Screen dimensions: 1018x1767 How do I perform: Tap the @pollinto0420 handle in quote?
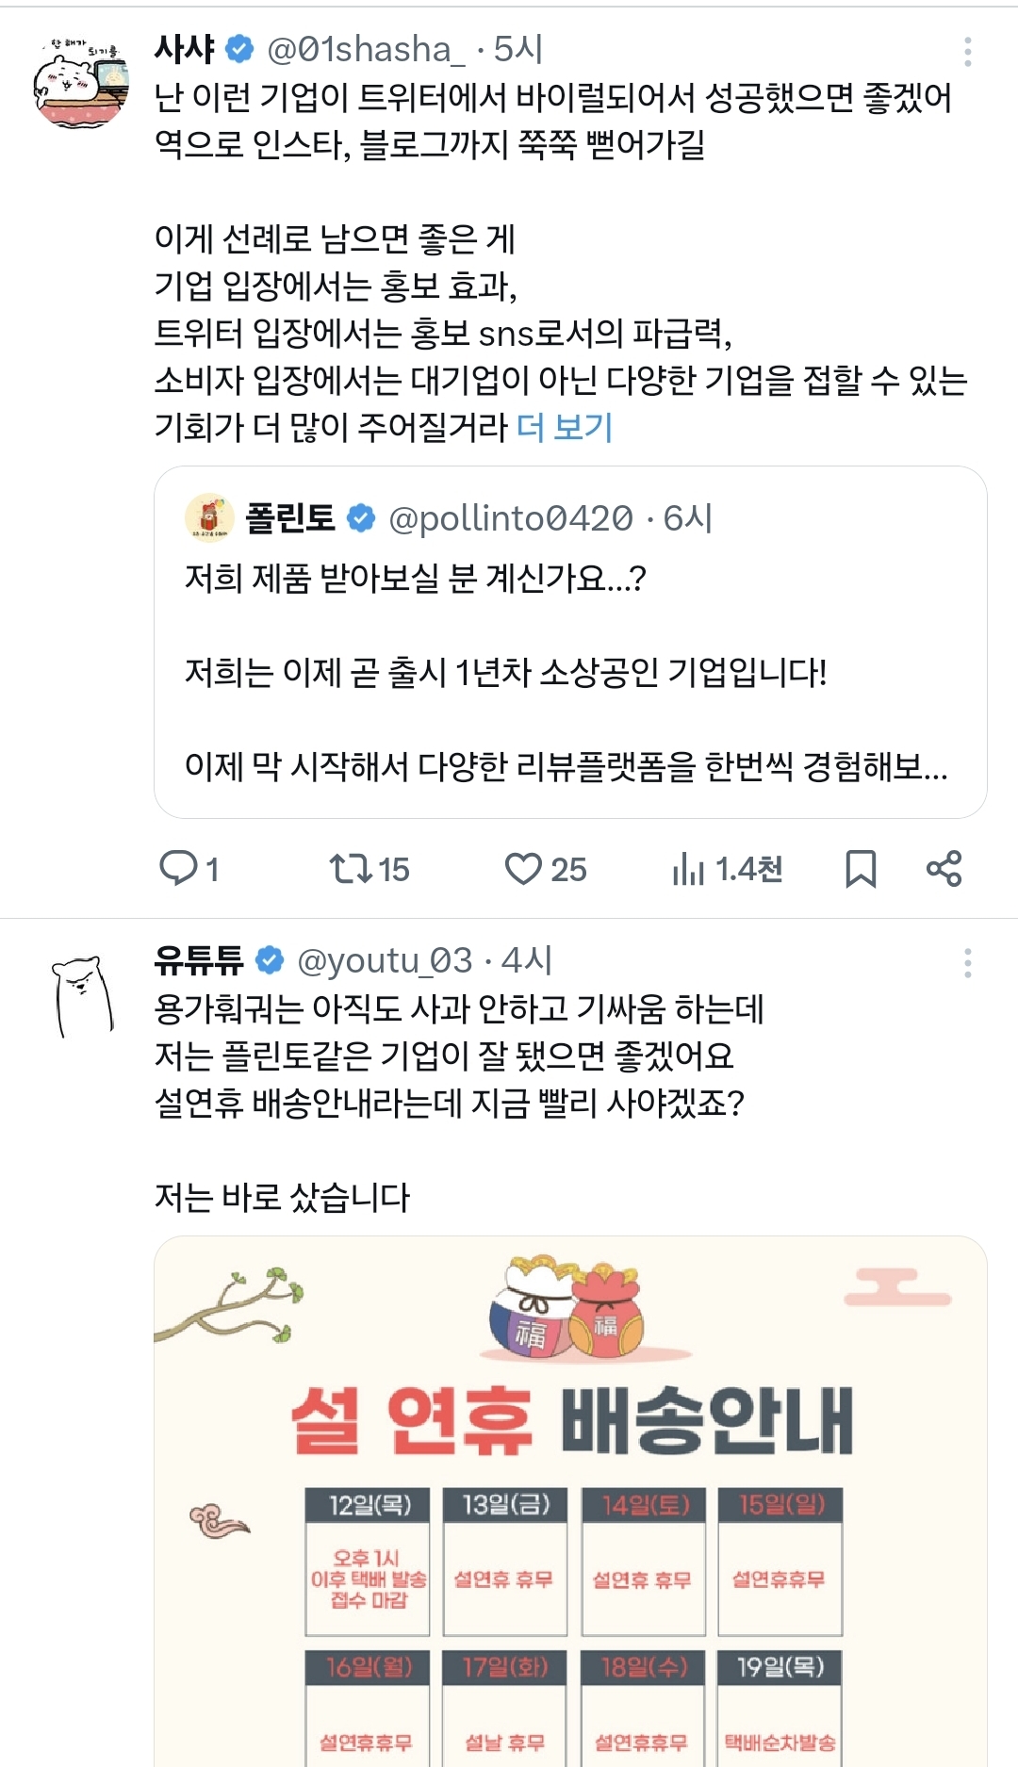click(x=511, y=517)
